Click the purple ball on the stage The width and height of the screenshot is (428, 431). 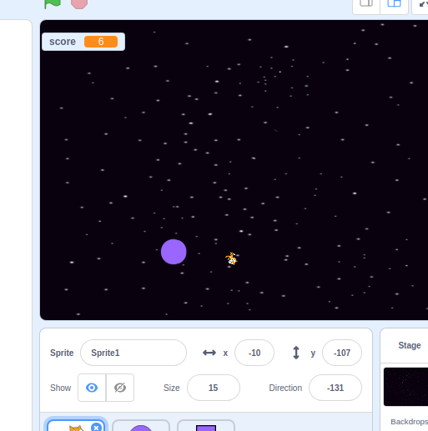[174, 252]
